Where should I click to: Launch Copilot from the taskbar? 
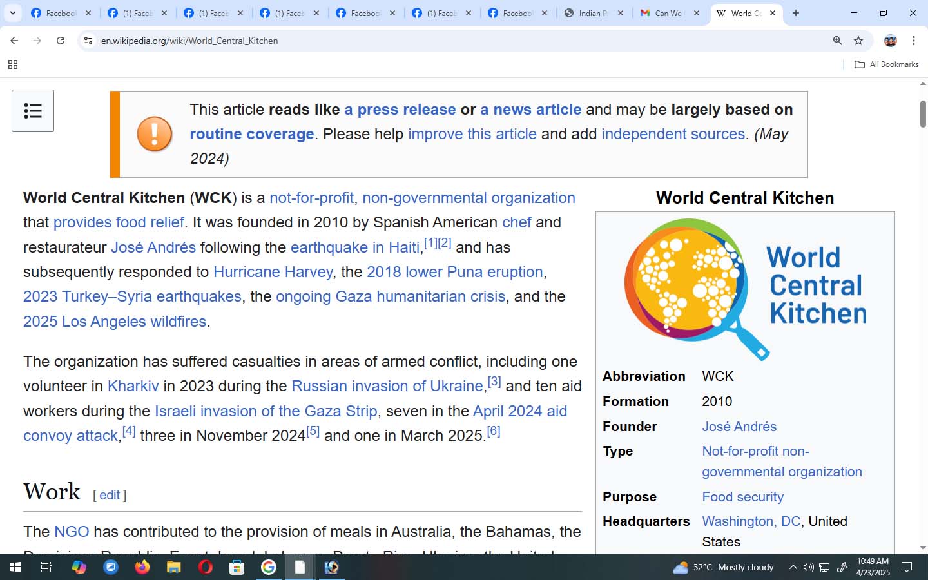[x=79, y=567]
